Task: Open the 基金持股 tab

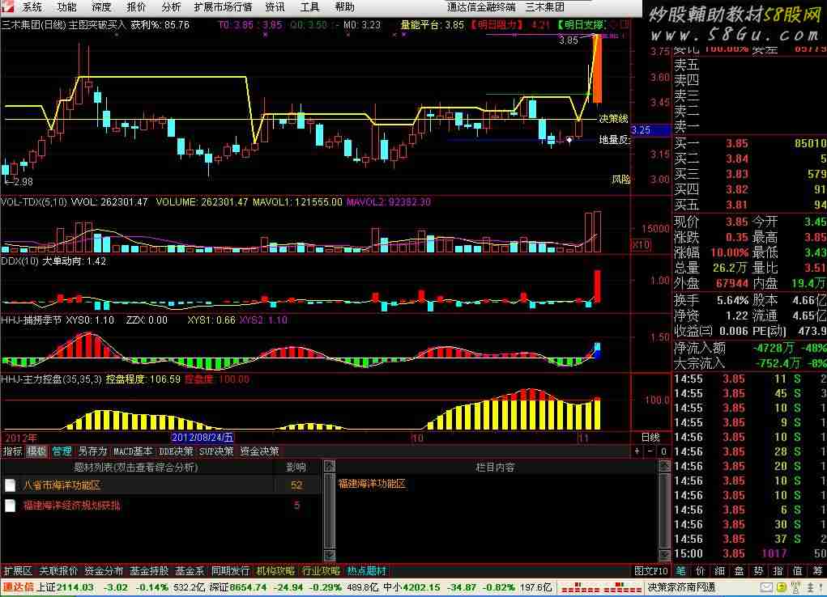Action: pos(149,571)
